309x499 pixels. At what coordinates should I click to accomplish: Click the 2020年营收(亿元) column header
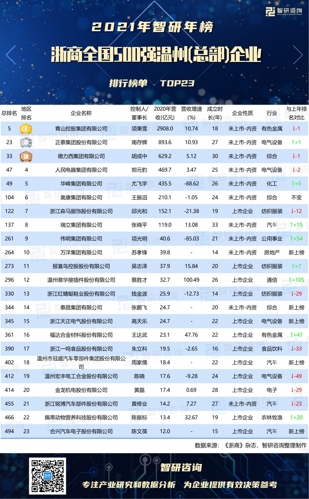point(165,113)
